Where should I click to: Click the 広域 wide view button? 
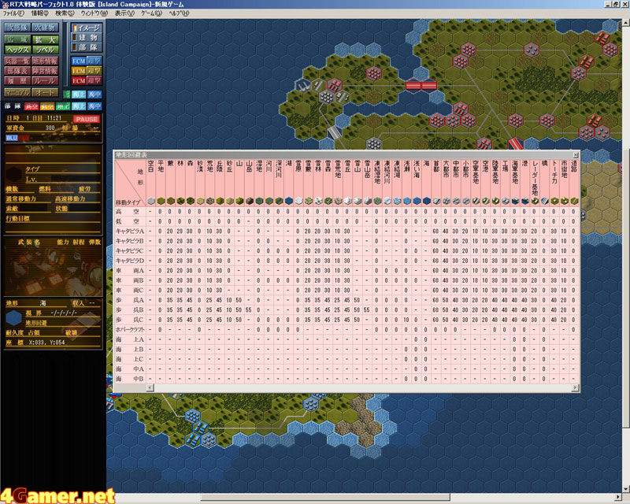17,40
